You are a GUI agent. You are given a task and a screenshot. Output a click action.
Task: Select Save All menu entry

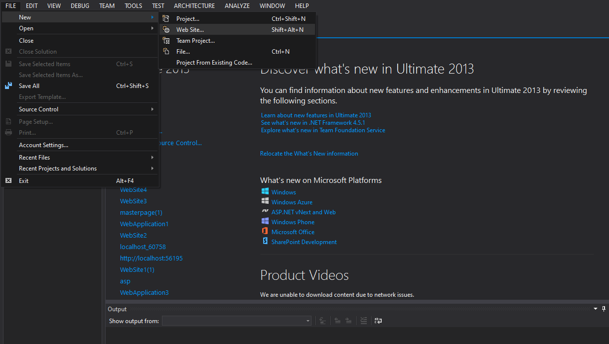[80, 86]
